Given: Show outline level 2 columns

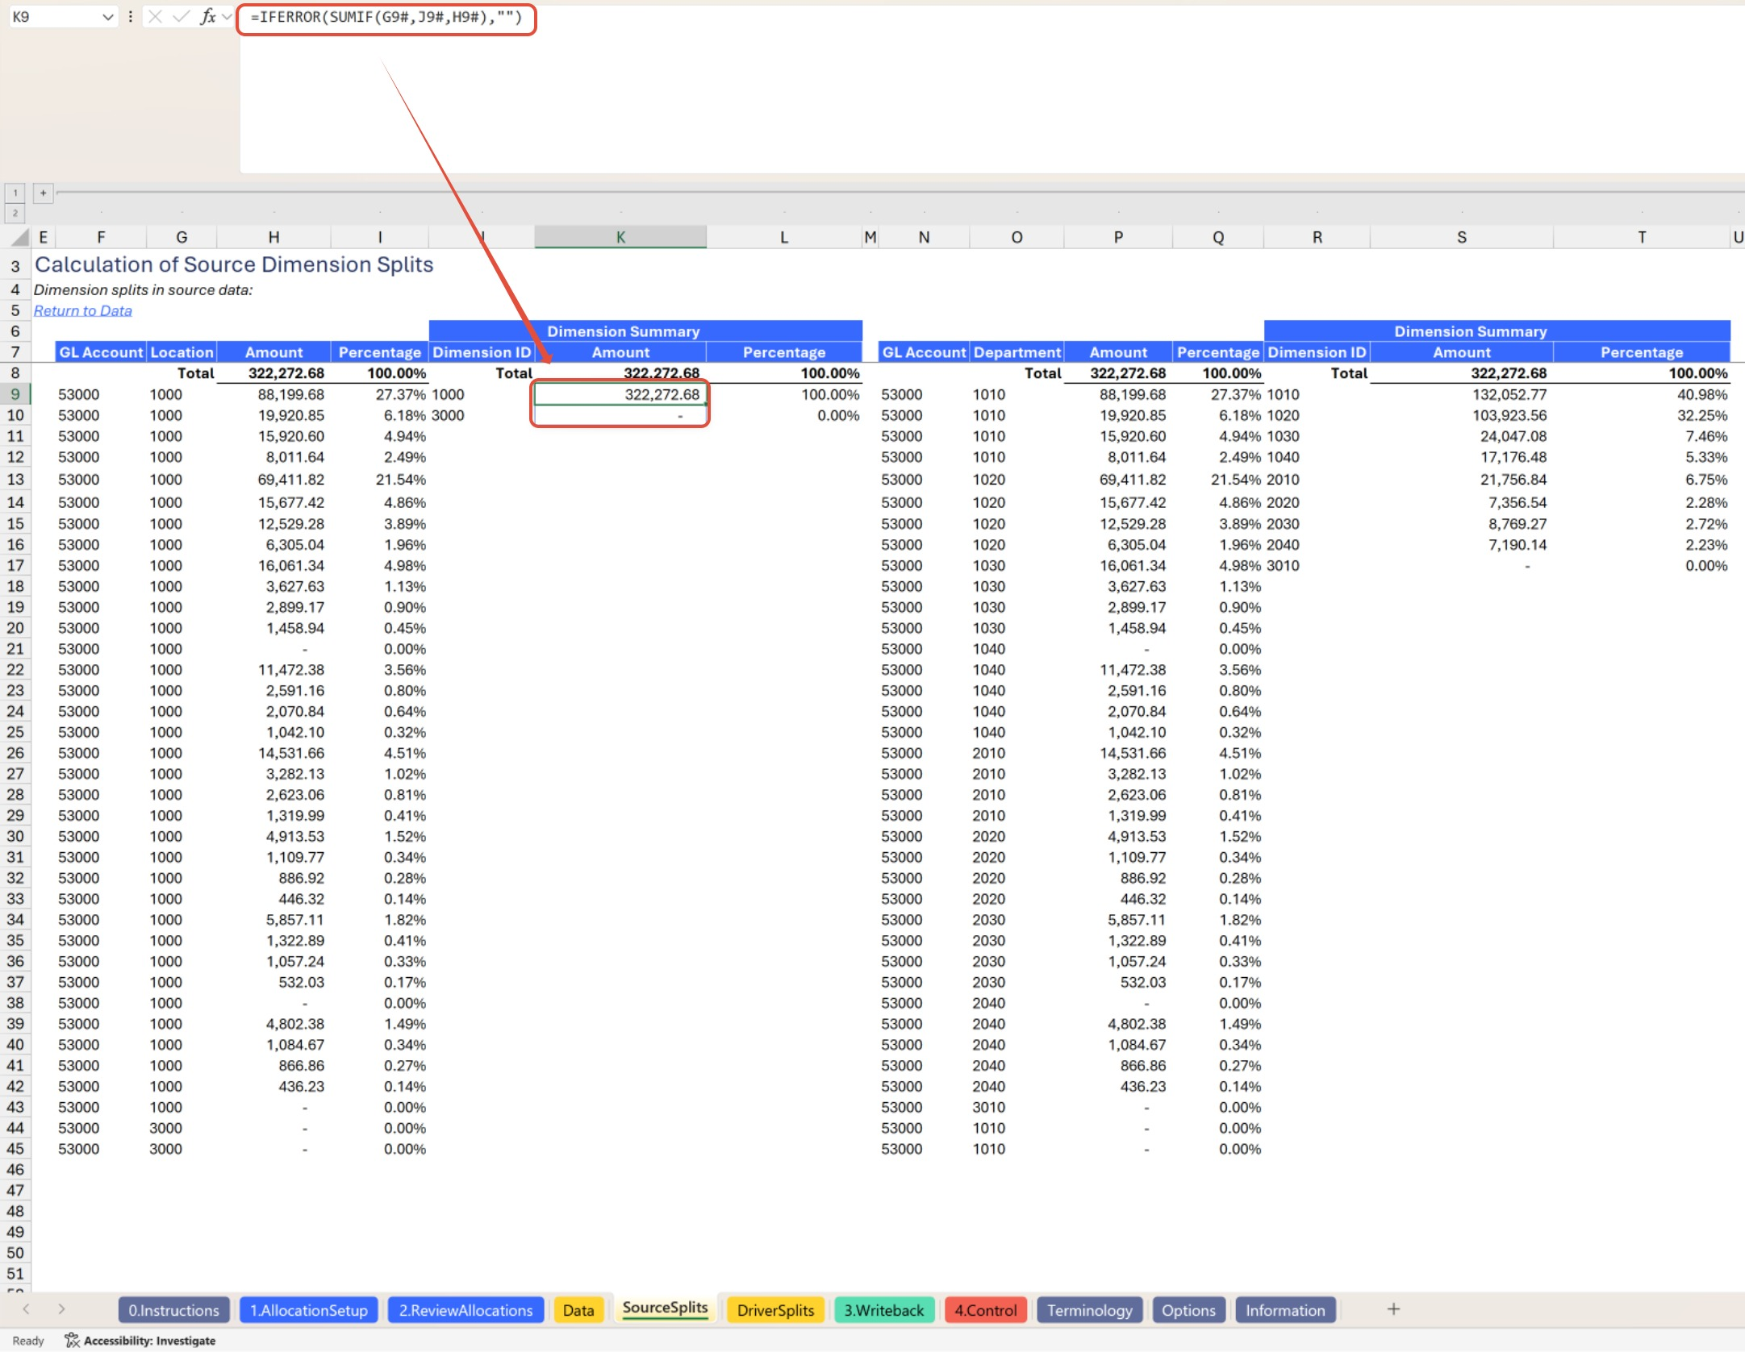Looking at the screenshot, I should (15, 214).
